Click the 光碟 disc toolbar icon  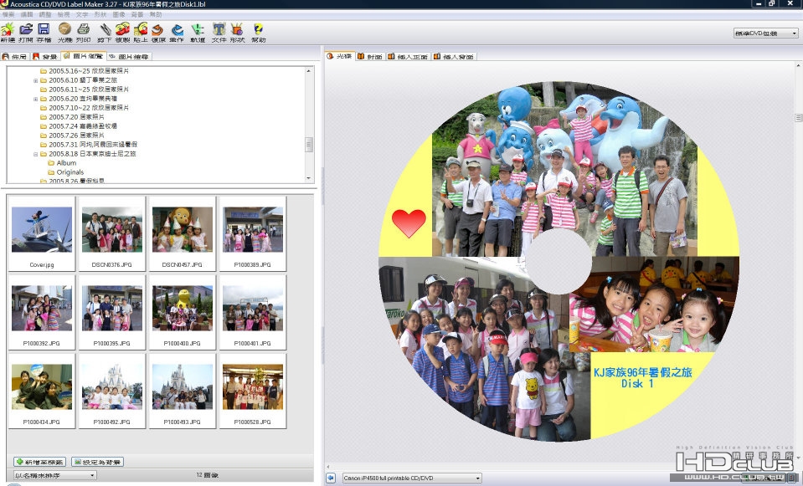click(x=65, y=32)
